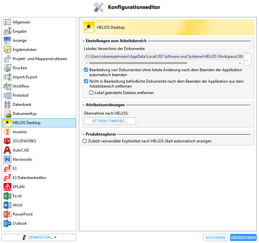259x243 pixels.
Task: Open the VERWALTEN dropdown button
Action: click(x=39, y=237)
